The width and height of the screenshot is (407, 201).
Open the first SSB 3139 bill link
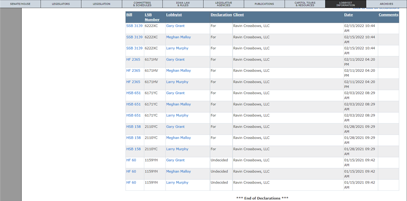tap(134, 26)
